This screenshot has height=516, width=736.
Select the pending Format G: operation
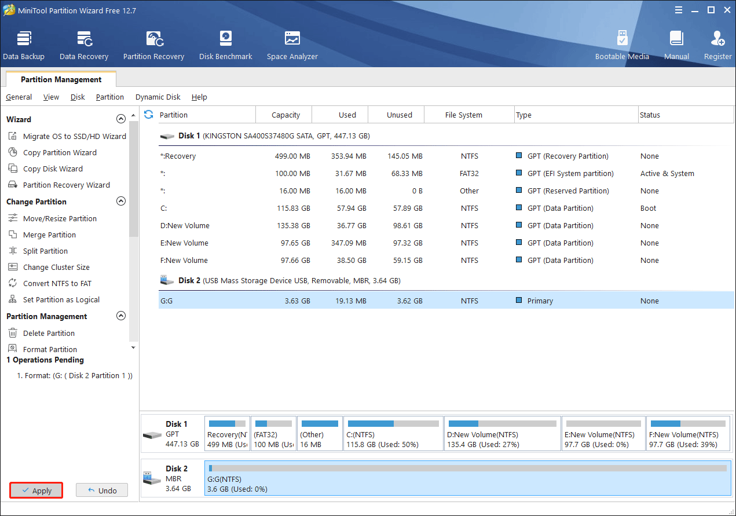(75, 375)
